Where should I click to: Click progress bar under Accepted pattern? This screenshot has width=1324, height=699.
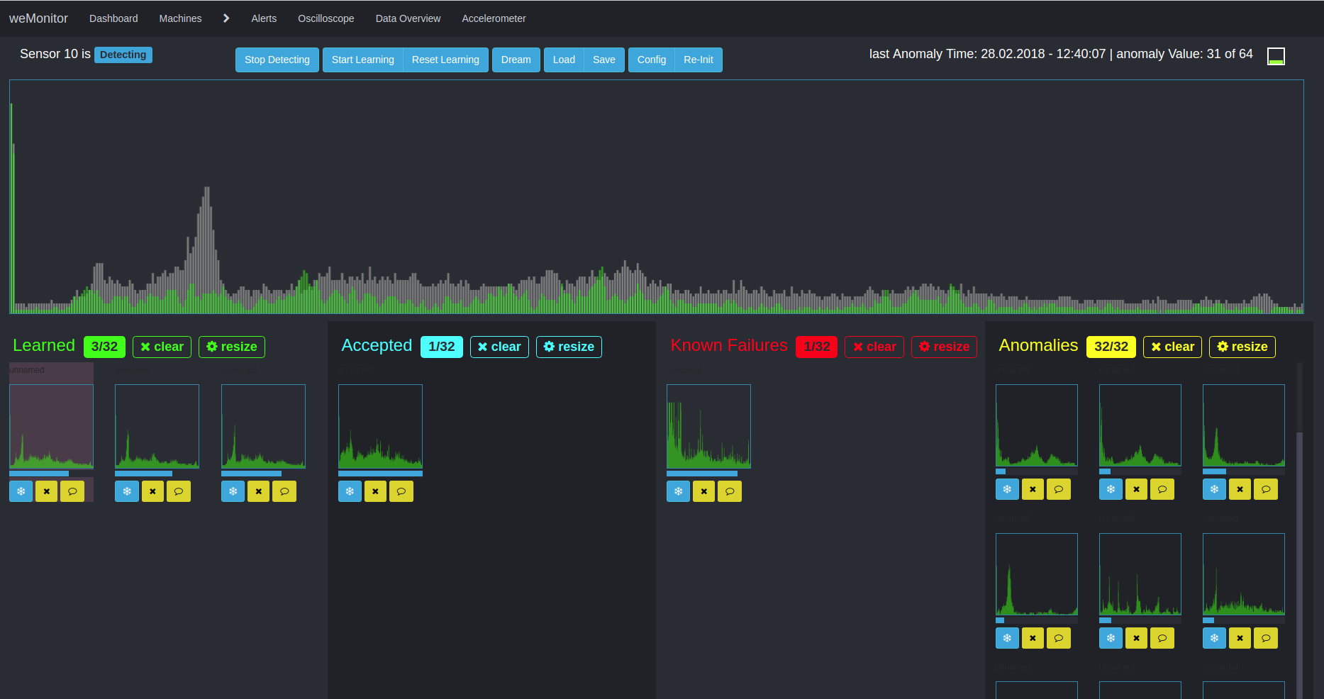(x=380, y=474)
